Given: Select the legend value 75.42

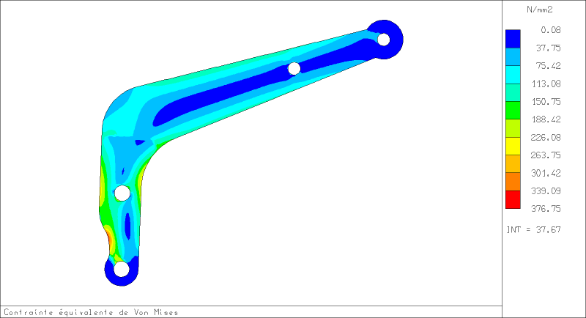Looking at the screenshot, I should pyautogui.click(x=548, y=66).
